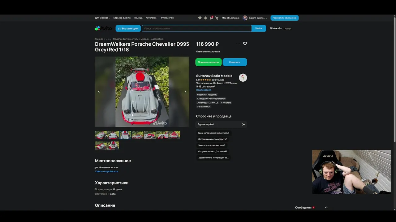Expand Сообщения panel with chevron arrow
The width and height of the screenshot is (396, 222).
pos(326,208)
